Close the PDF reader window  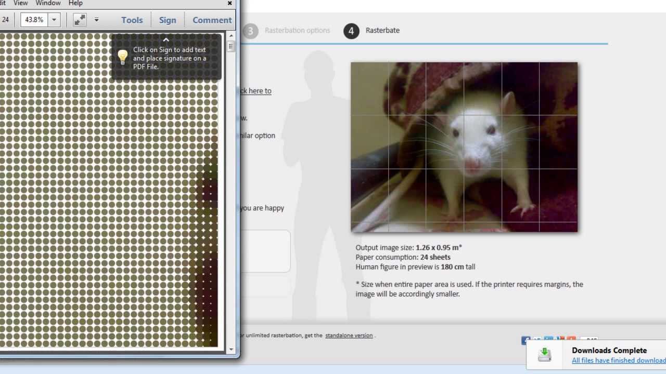[230, 3]
